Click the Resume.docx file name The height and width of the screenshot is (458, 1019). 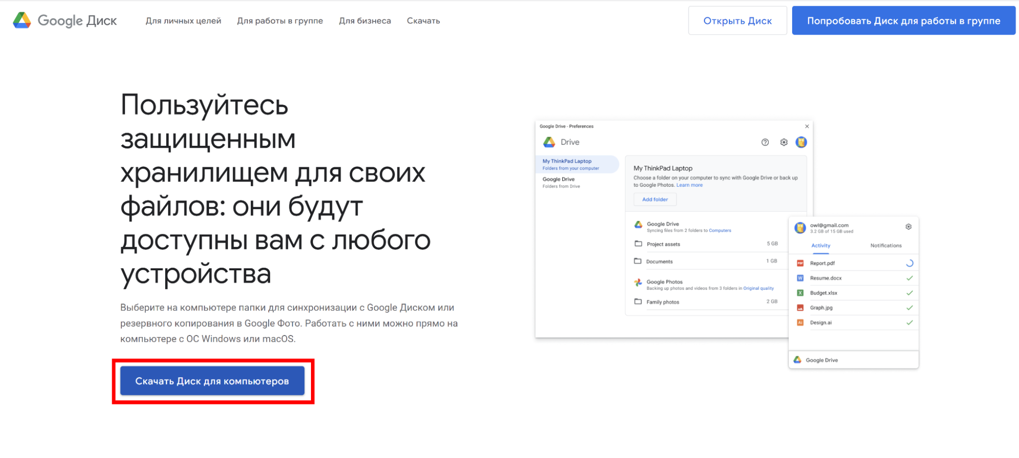pos(826,278)
